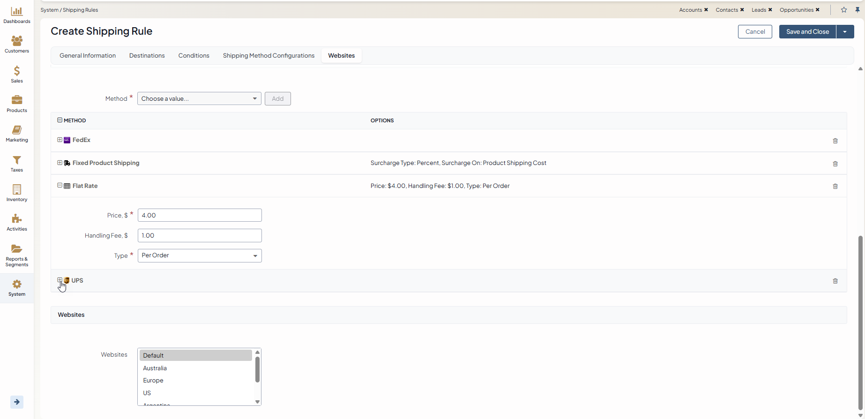The image size is (865, 419).
Task: Open the Dashboards sidebar icon
Action: (17, 15)
